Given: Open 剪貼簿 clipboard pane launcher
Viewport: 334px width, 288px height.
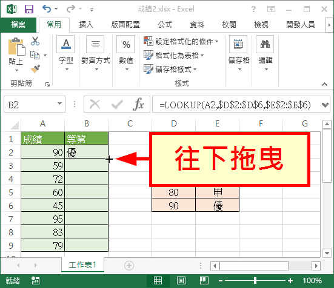Looking at the screenshot, I should [47, 84].
